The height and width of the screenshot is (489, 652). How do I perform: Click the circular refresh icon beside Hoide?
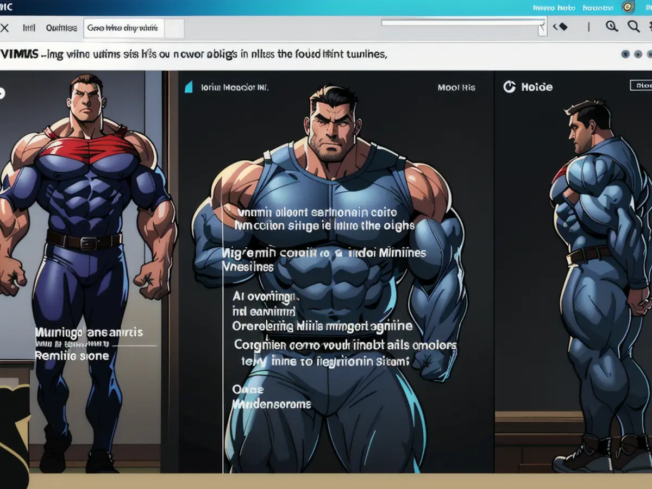tap(509, 87)
